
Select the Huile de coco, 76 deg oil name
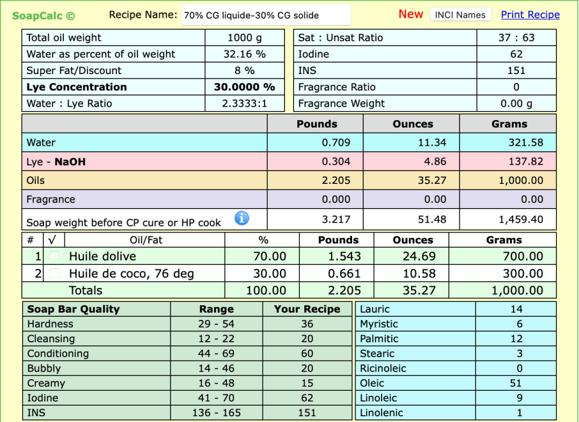click(x=131, y=274)
